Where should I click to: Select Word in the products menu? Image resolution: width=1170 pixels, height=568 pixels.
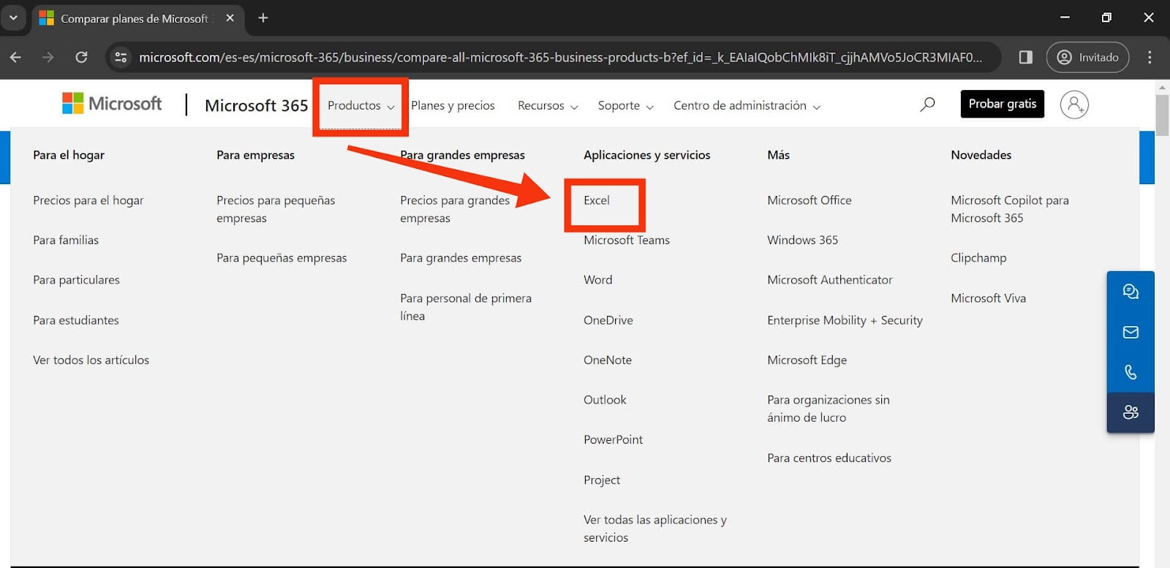[x=597, y=280]
